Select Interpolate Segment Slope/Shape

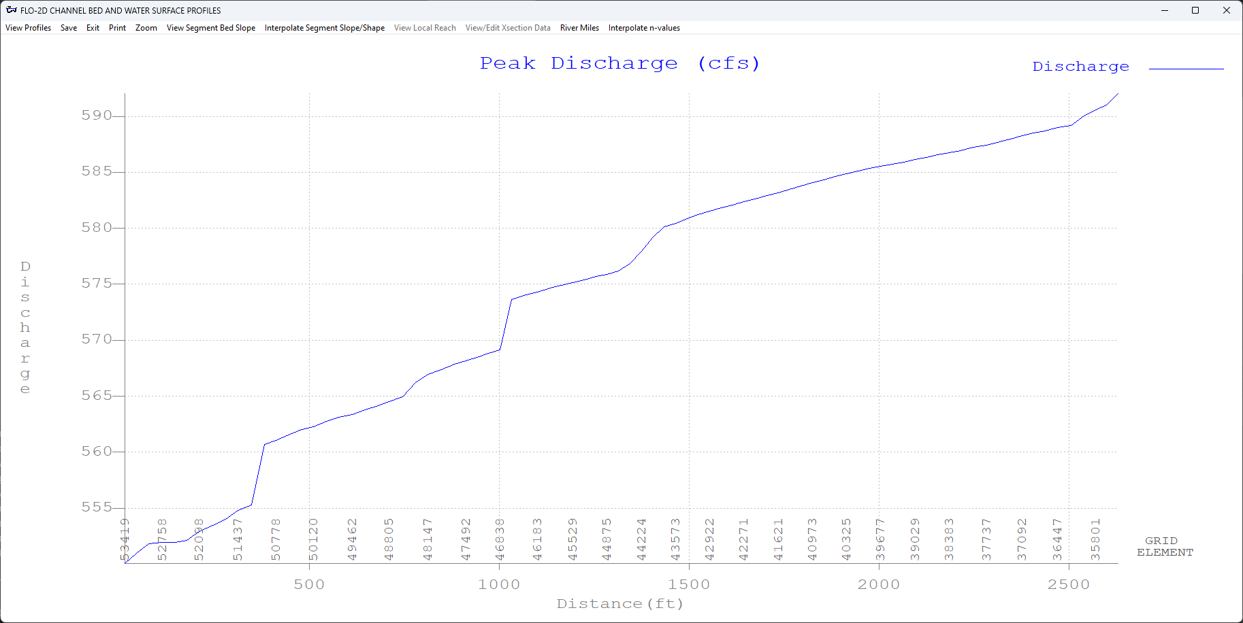(325, 28)
